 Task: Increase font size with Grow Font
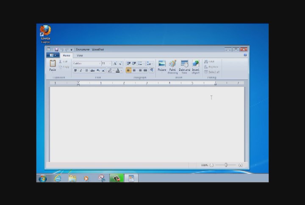click(115, 64)
